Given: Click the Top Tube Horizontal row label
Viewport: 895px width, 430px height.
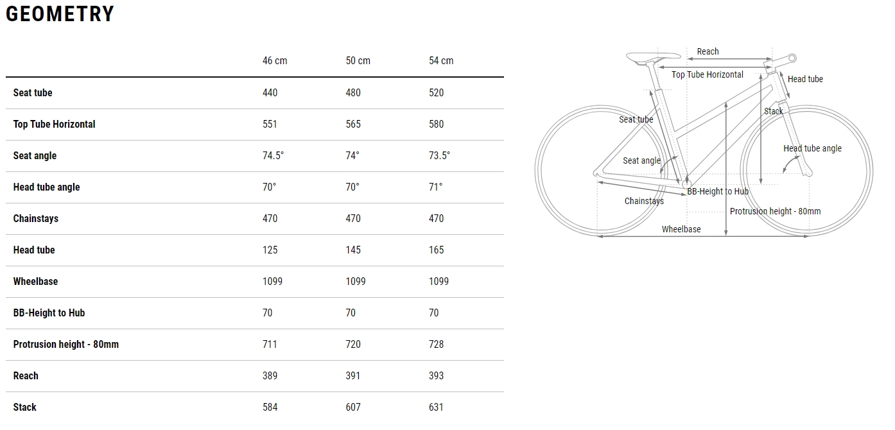Looking at the screenshot, I should coord(54,124).
